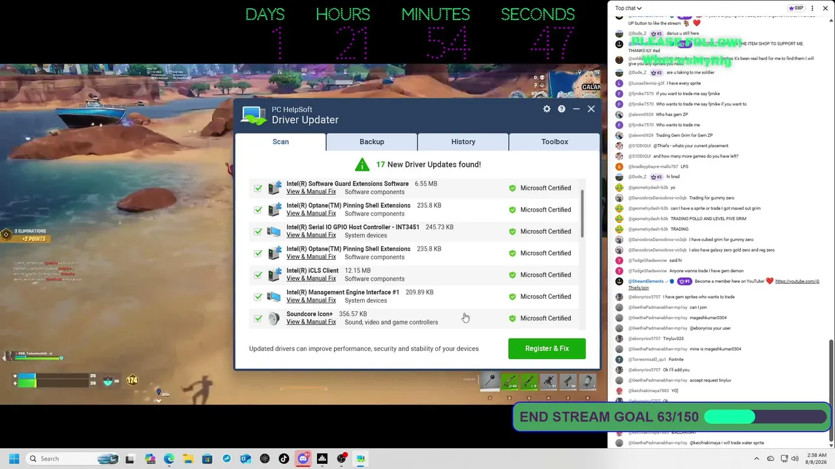Open TikTok from taskbar
The height and width of the screenshot is (469, 835).
[284, 459]
